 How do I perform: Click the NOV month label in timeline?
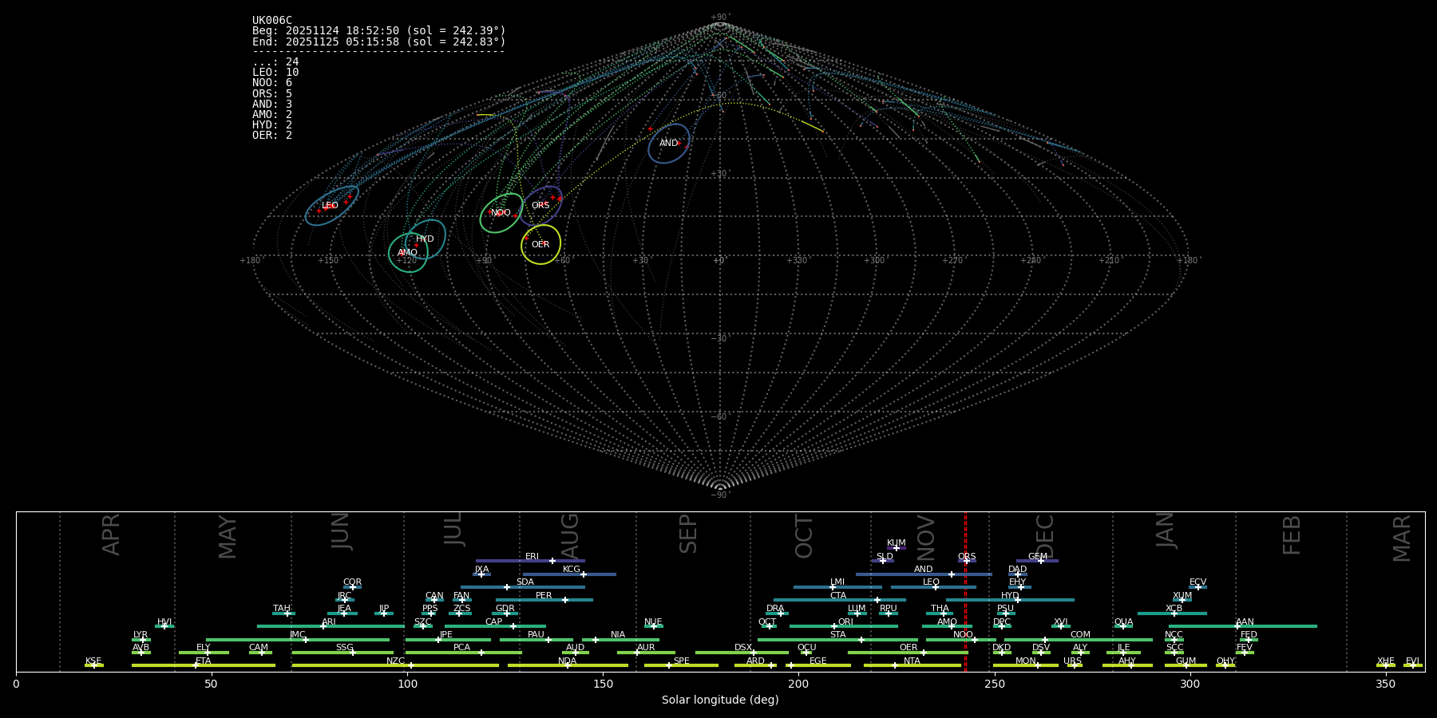pos(926,536)
